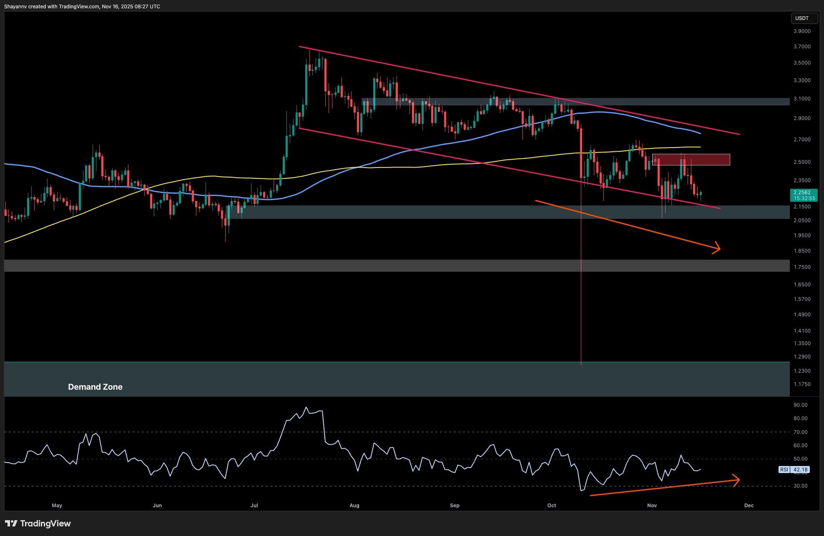824x536 pixels.
Task: Click the Nov label on the time axis
Action: [652, 505]
